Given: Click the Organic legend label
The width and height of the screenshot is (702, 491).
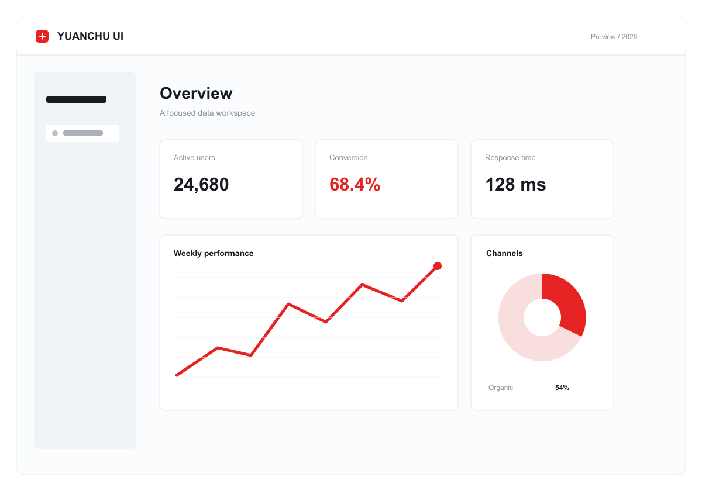Looking at the screenshot, I should click(x=501, y=388).
